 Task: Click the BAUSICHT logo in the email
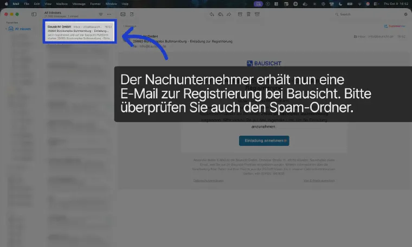[264, 63]
